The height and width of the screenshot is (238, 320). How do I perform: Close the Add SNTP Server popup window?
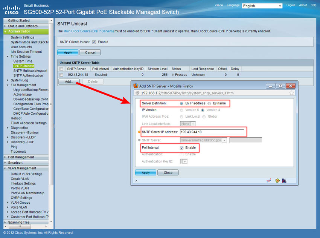click(291, 86)
